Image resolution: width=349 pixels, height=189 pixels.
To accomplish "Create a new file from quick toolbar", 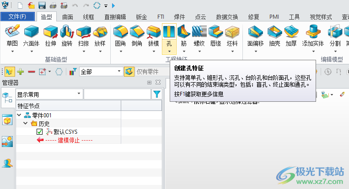I will click(x=20, y=5).
